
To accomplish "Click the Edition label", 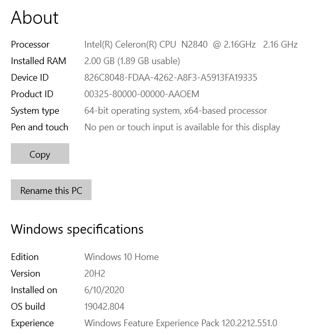I will point(25,257).
